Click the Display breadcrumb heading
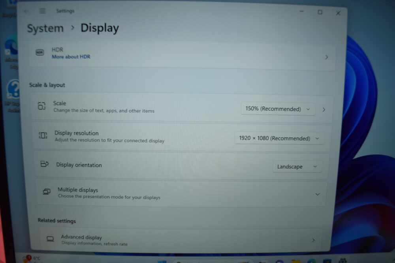 pyautogui.click(x=100, y=28)
